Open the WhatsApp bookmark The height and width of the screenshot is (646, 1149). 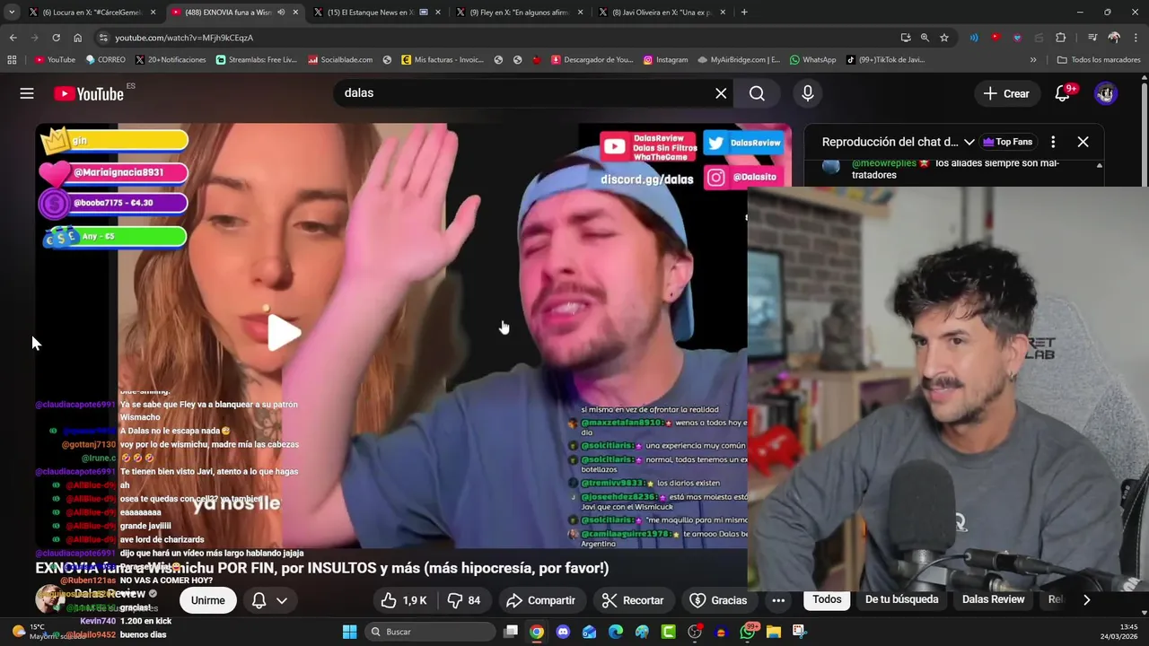812,60
